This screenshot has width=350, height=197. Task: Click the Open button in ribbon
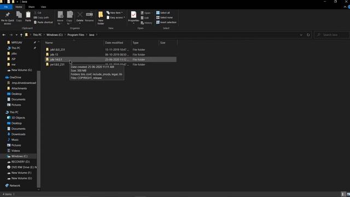pyautogui.click(x=146, y=13)
